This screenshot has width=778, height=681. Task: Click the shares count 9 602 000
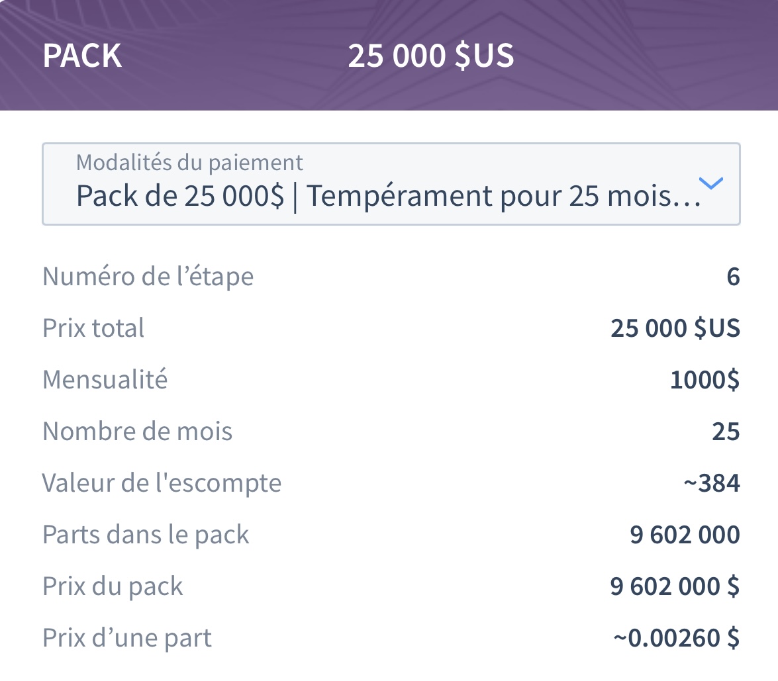tap(685, 535)
